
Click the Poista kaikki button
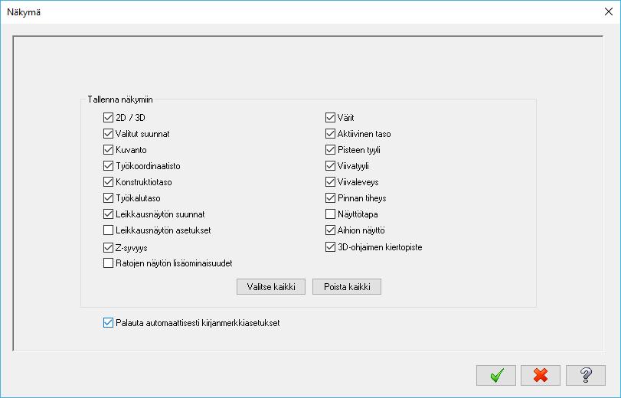tap(347, 287)
